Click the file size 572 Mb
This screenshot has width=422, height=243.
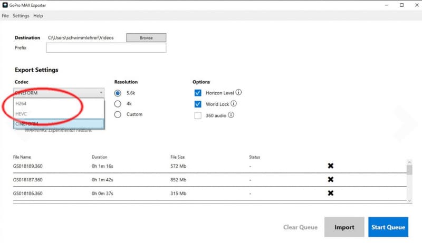tap(178, 166)
